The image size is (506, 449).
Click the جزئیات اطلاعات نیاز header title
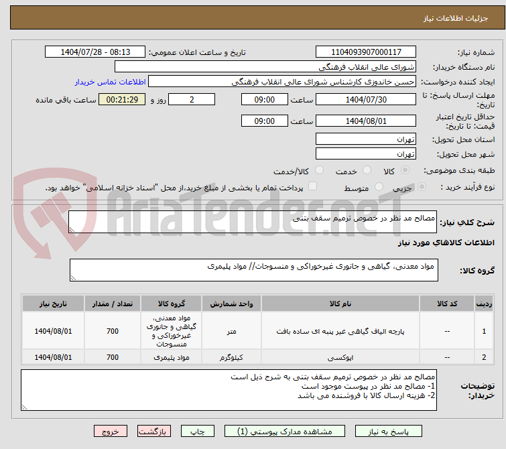pyautogui.click(x=455, y=18)
